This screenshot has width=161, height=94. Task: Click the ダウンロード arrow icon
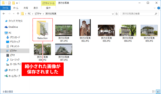coord(8,37)
